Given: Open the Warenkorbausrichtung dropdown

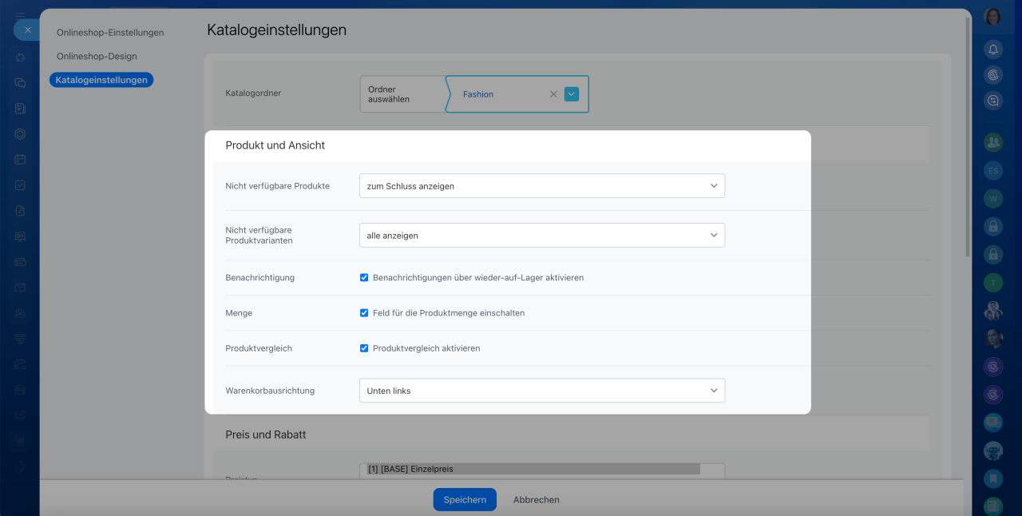Looking at the screenshot, I should coord(541,391).
